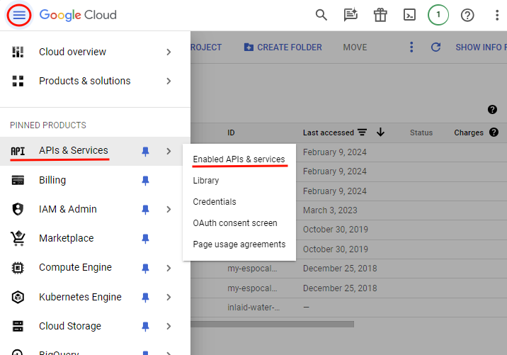Expand Products & solutions submenu arrow
Screen dimensions: 507x355
169,81
